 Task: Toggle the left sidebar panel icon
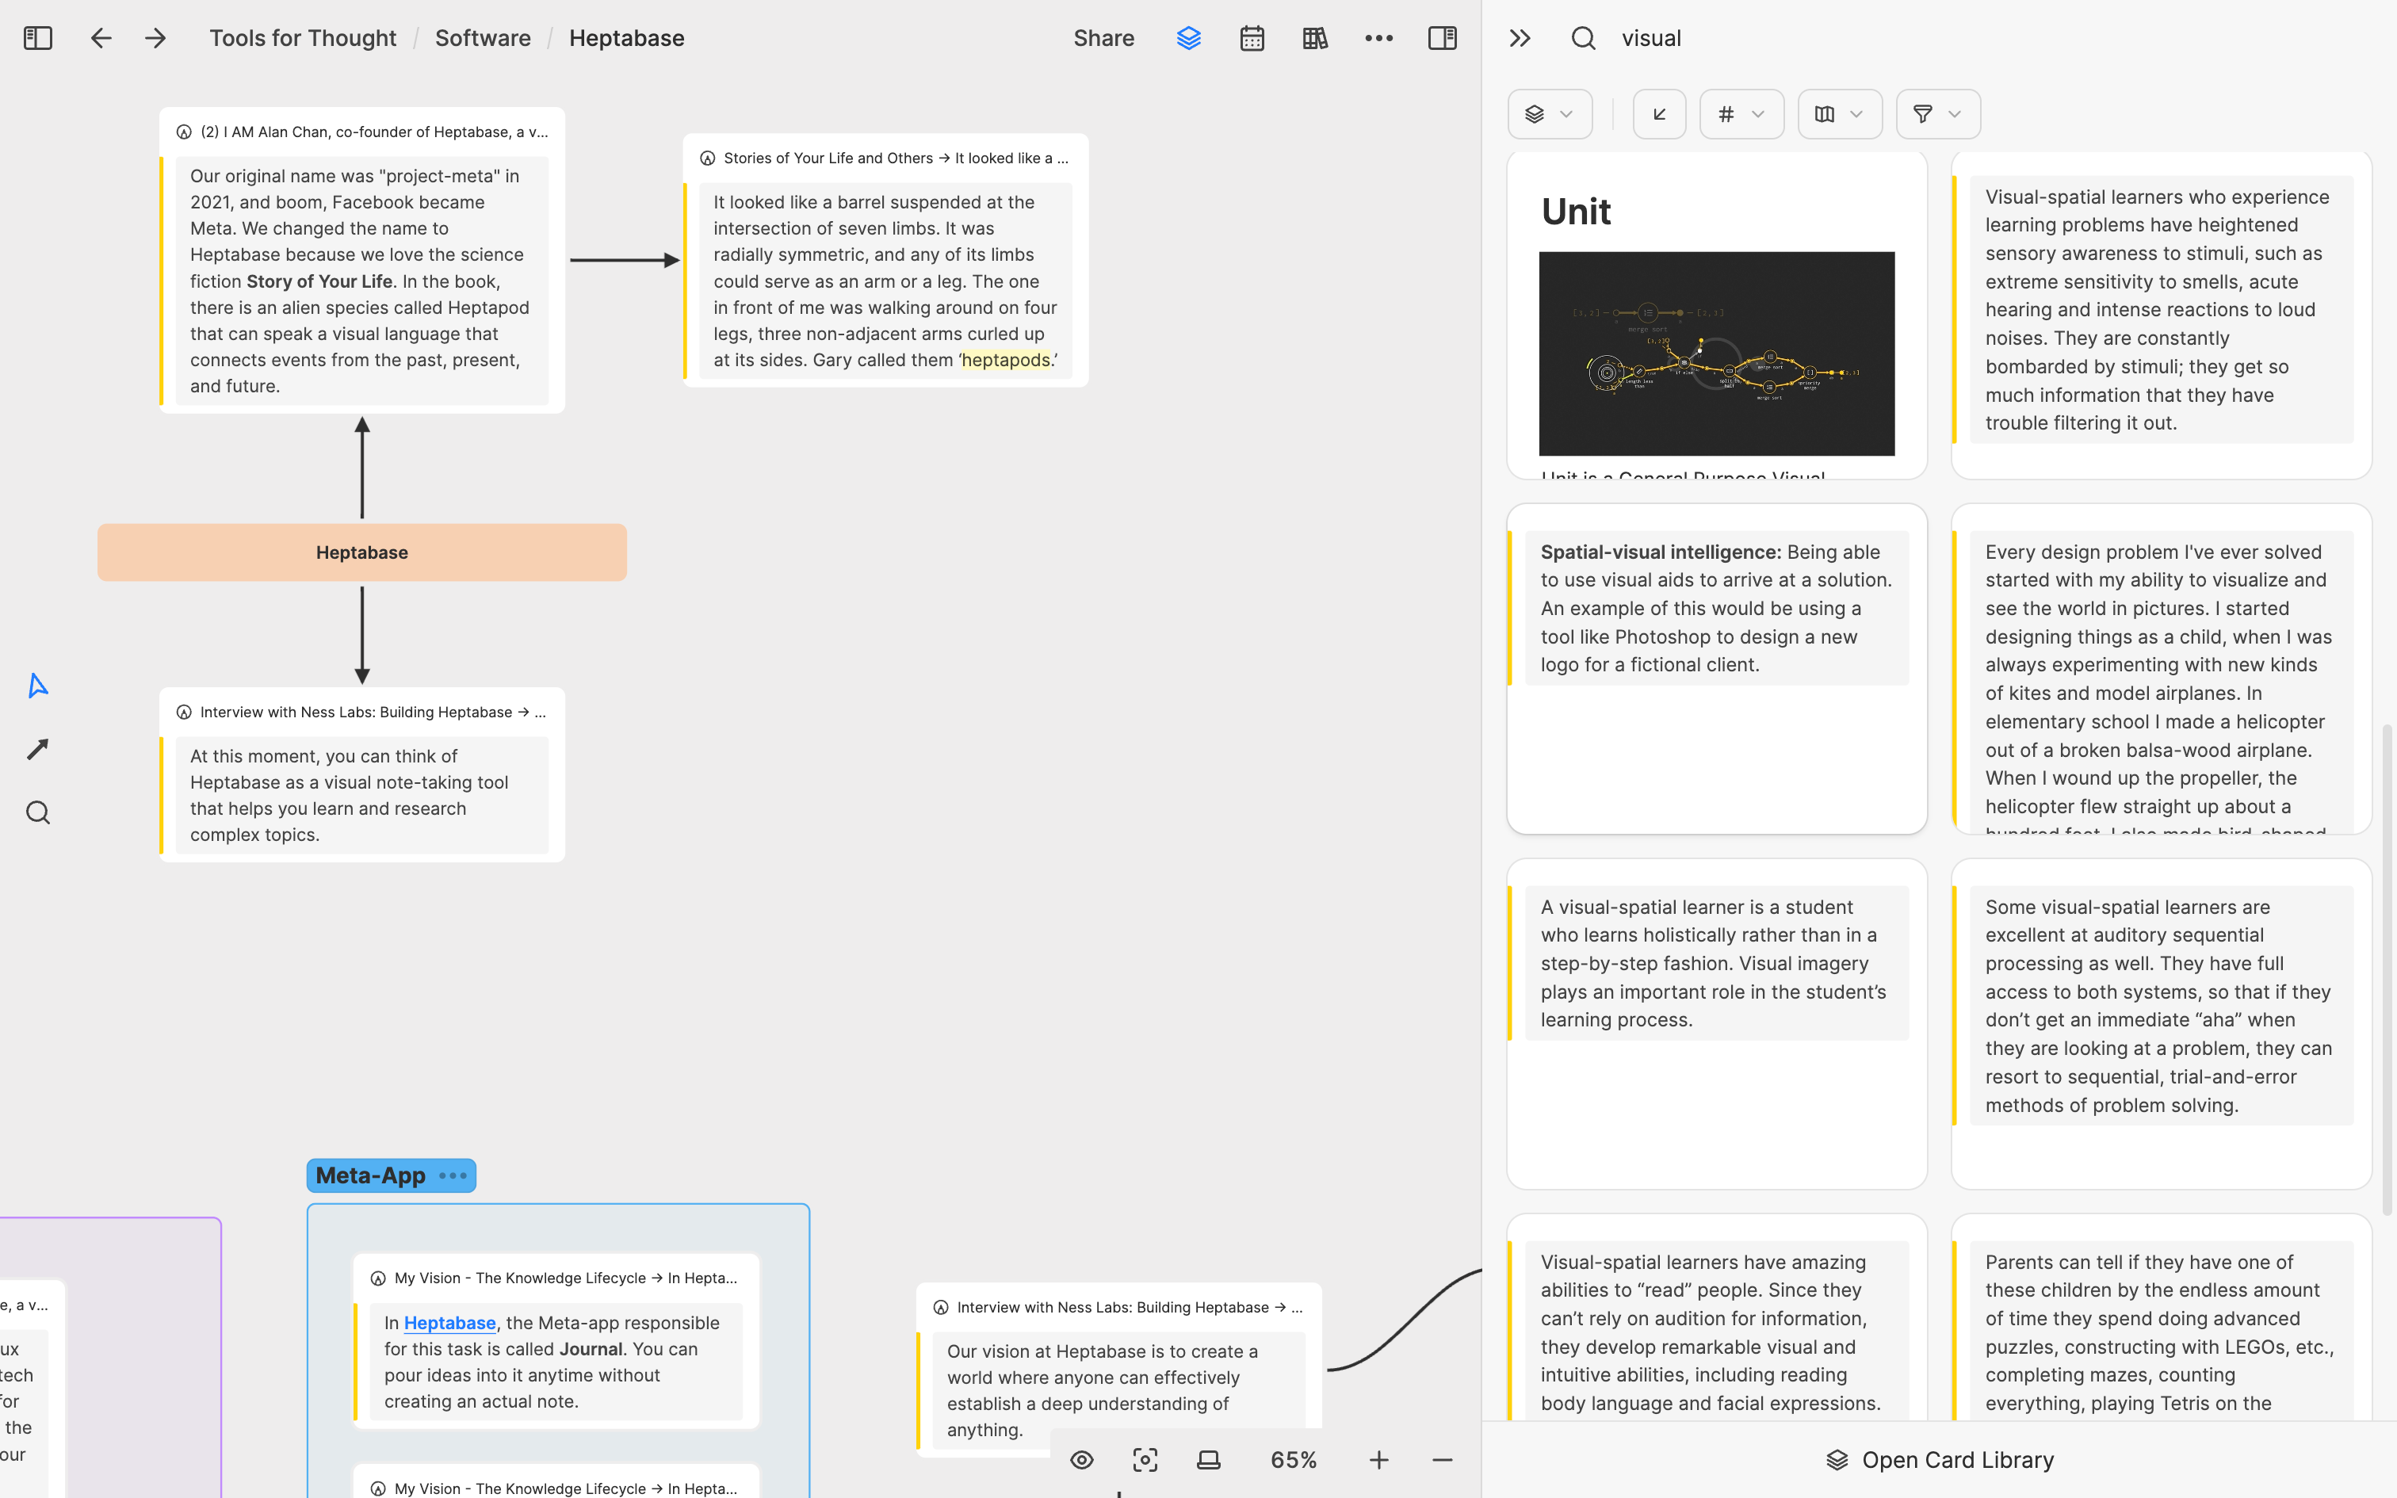point(37,38)
